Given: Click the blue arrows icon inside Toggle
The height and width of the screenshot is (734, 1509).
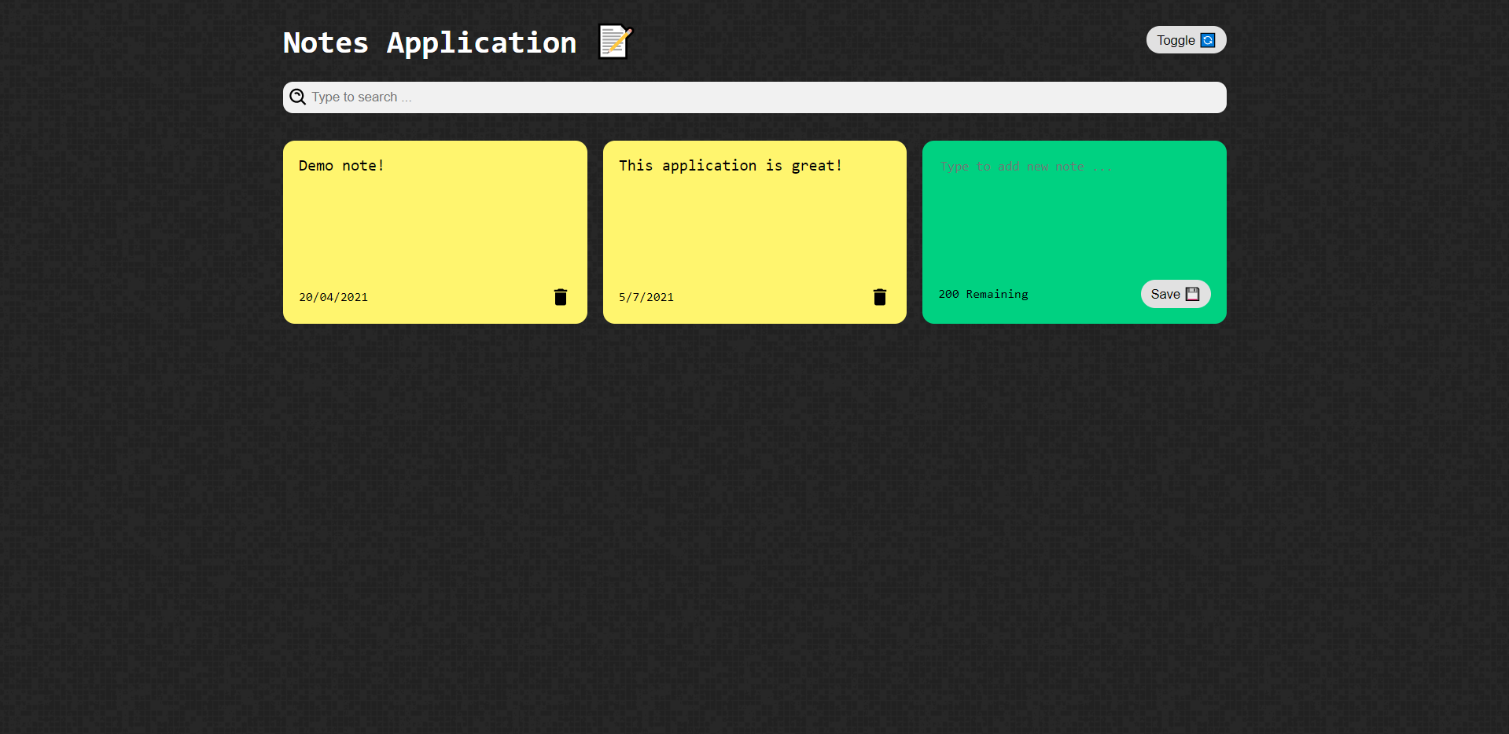Looking at the screenshot, I should point(1208,40).
